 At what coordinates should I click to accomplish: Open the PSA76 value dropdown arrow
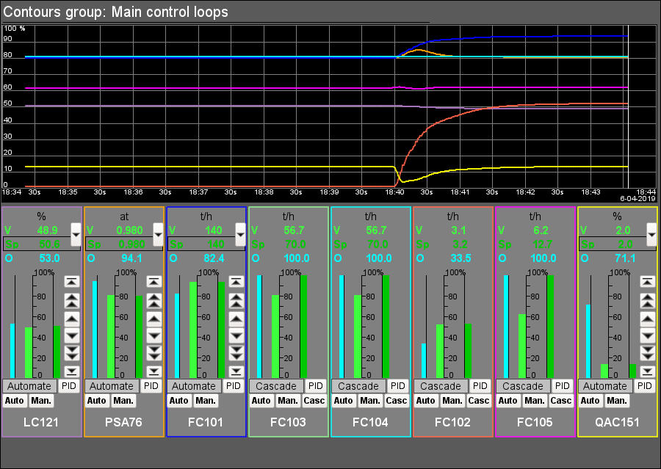pos(158,234)
